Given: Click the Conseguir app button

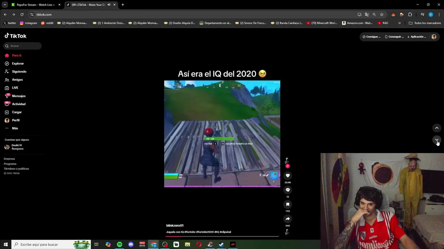Looking at the screenshot, I should [x=394, y=37].
